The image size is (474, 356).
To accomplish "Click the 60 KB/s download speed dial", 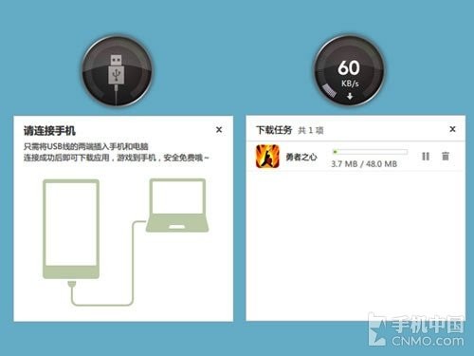I will click(349, 71).
